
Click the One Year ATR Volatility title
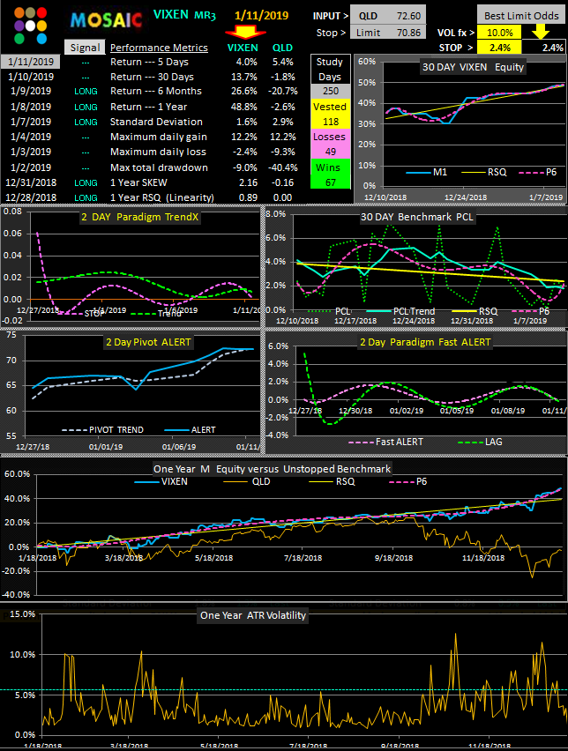252,615
